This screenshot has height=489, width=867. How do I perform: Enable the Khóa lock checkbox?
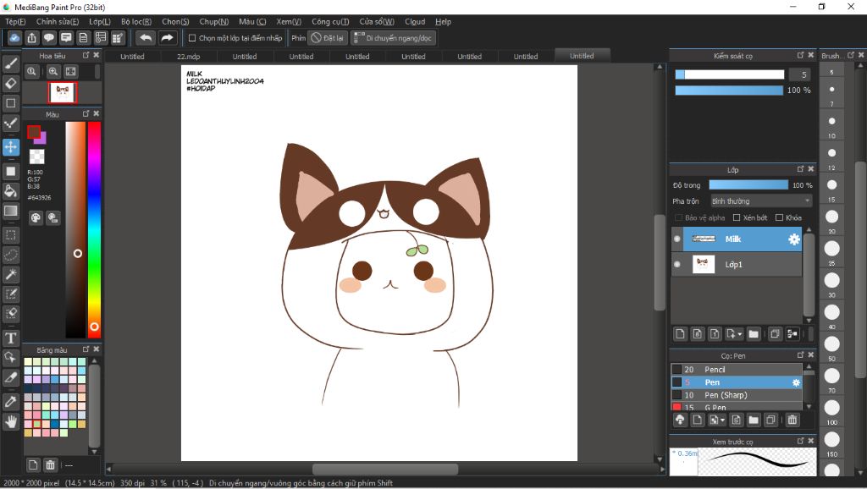click(779, 217)
